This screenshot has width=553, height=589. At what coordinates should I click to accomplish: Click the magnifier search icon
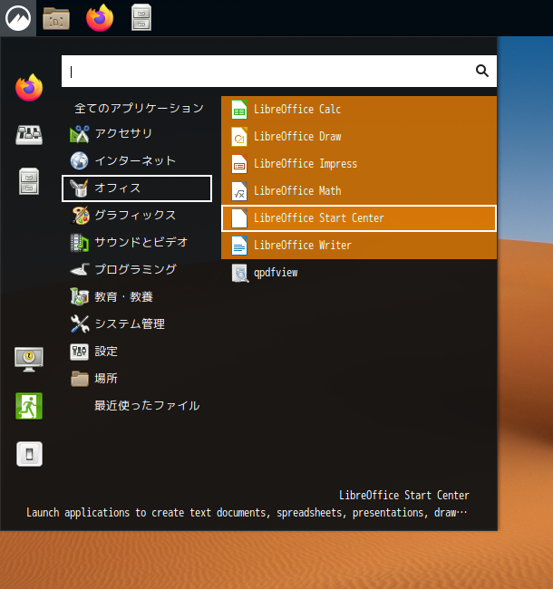(482, 71)
